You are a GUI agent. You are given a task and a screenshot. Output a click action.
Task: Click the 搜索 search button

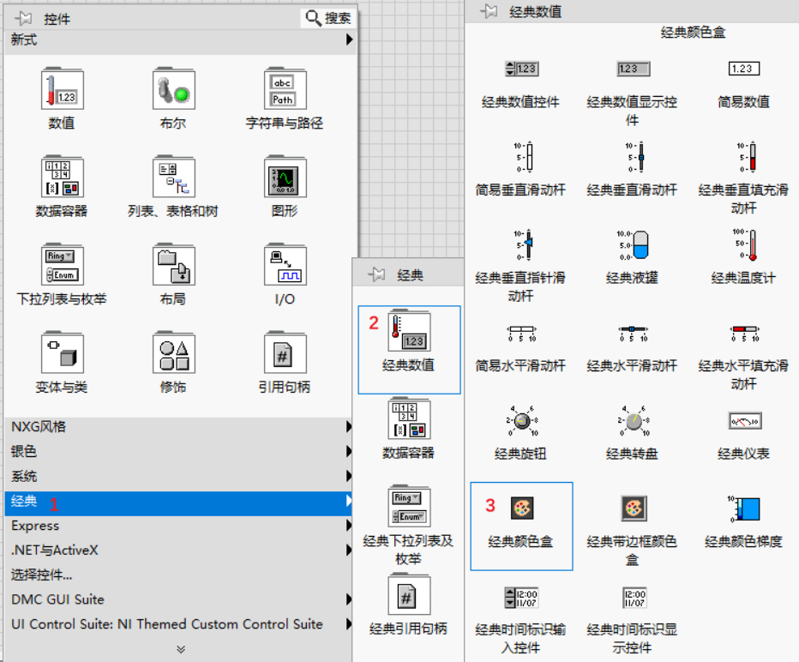[x=328, y=18]
